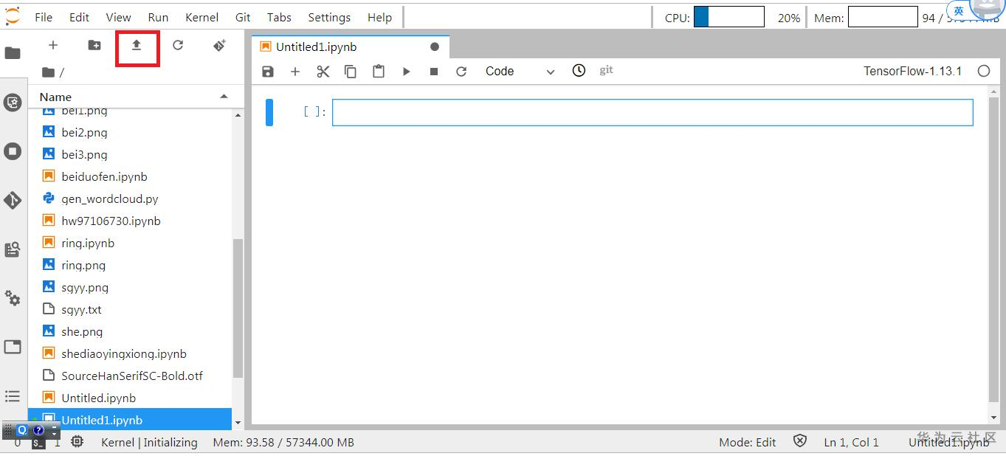
Task: Paste cell from clipboard
Action: [x=379, y=72]
